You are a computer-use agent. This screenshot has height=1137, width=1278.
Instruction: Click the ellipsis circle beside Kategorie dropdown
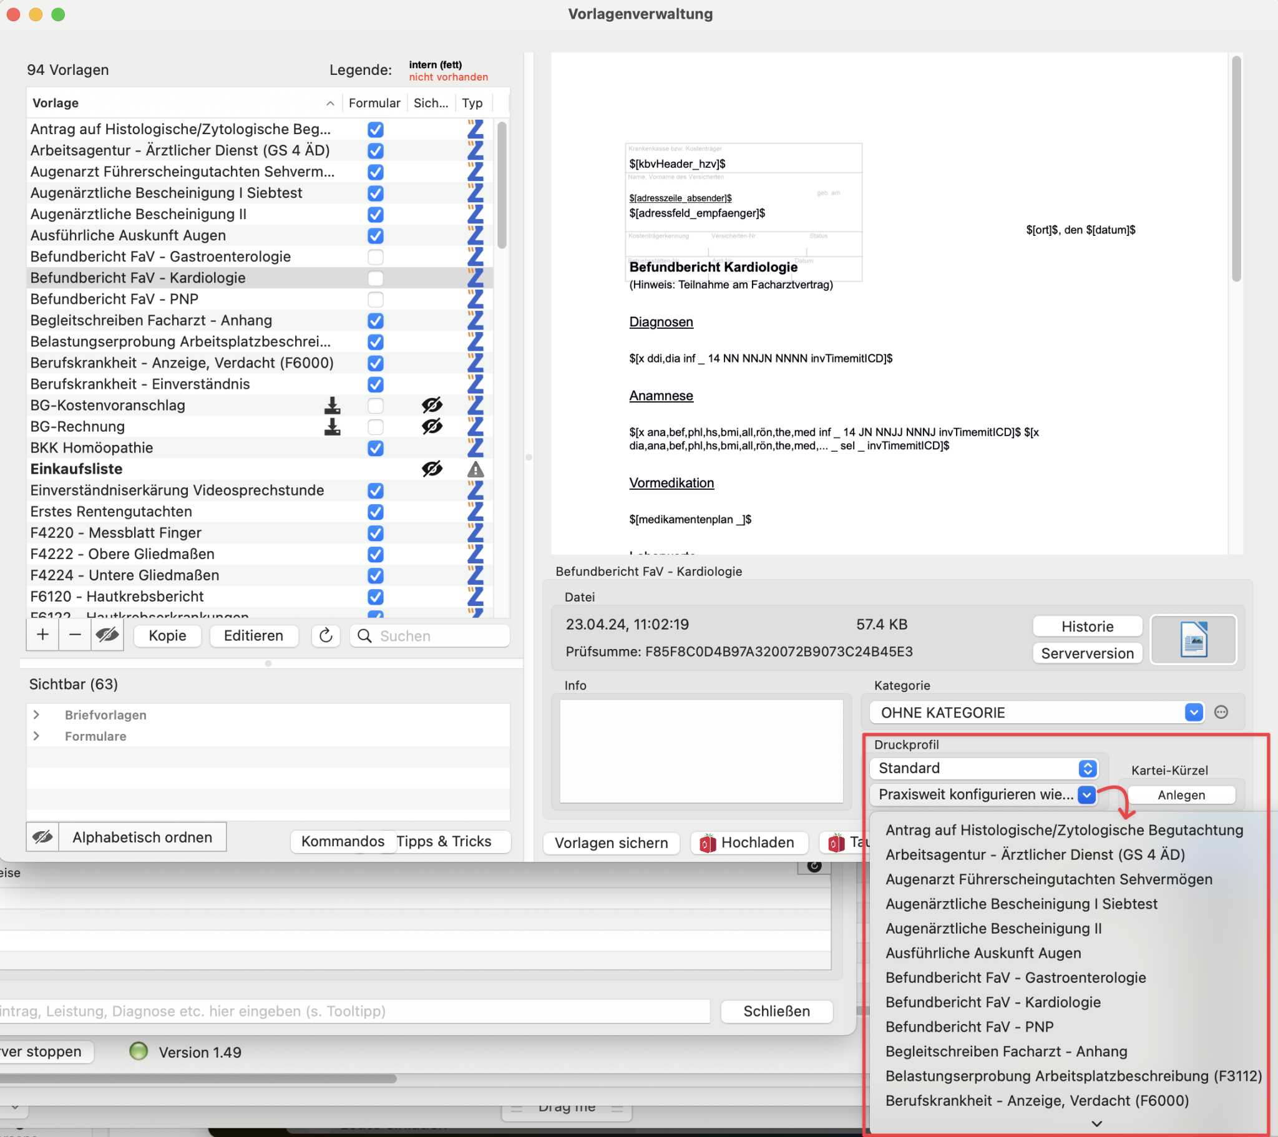1221,713
